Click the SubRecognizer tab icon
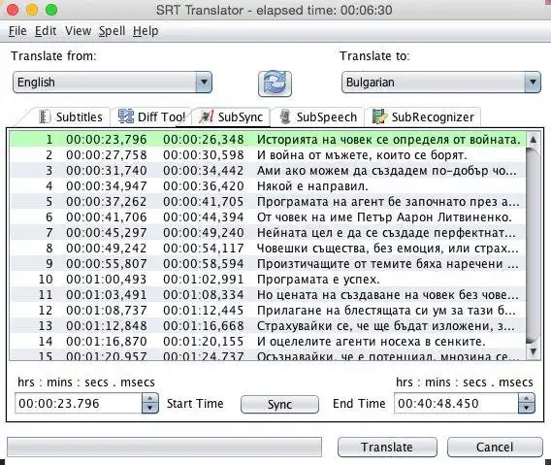The height and width of the screenshot is (465, 551). (379, 116)
